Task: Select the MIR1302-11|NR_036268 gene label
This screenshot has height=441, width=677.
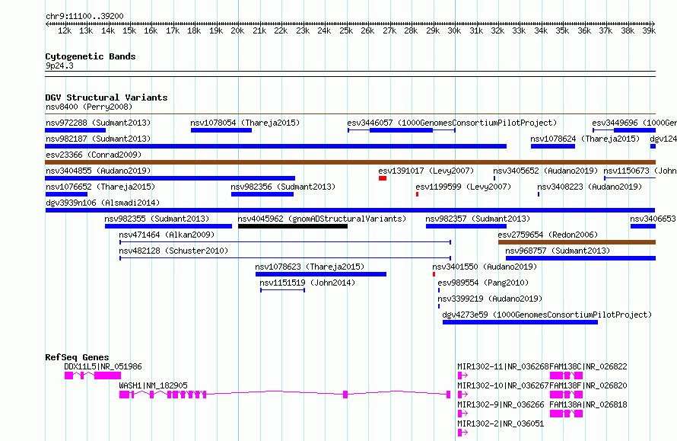Action: [x=503, y=366]
